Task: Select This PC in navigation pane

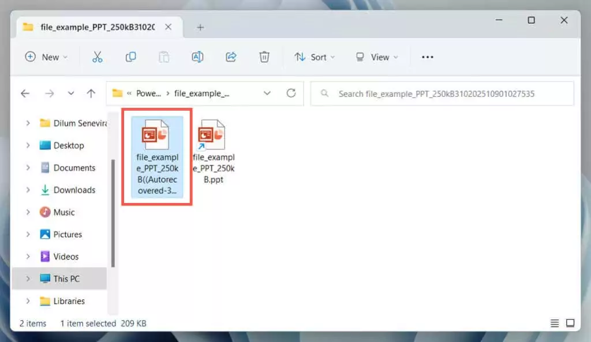Action: coord(66,279)
